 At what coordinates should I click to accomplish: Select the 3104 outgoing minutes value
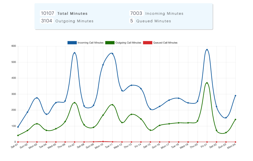(x=47, y=21)
